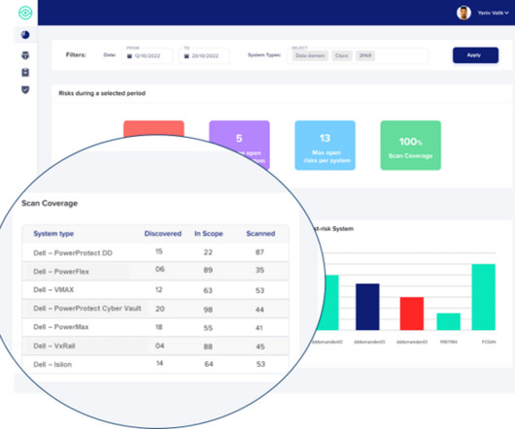Click the Data domain filter chip
Image resolution: width=515 pixels, height=429 pixels.
[310, 55]
